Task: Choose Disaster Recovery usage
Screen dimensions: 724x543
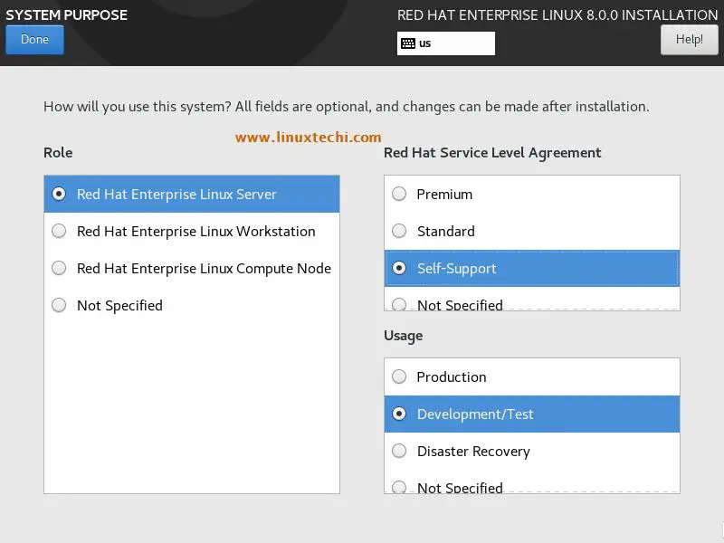Action: [x=532, y=451]
